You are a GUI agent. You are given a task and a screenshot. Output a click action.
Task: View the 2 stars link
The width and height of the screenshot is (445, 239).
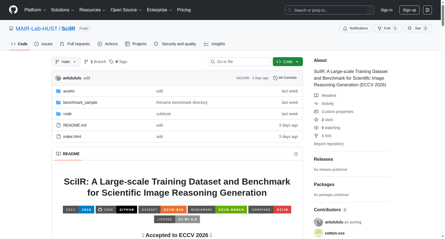(x=324, y=120)
